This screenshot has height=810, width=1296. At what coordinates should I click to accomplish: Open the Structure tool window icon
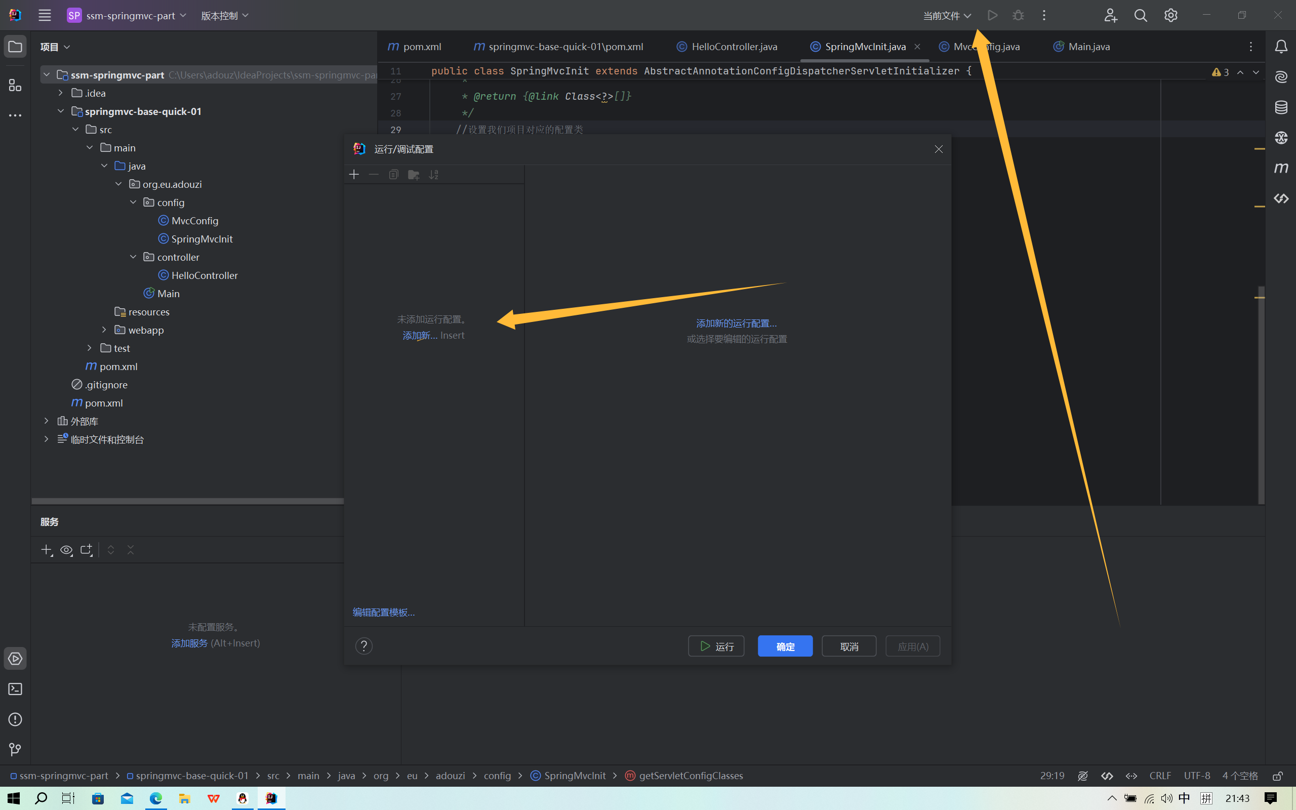pos(15,85)
